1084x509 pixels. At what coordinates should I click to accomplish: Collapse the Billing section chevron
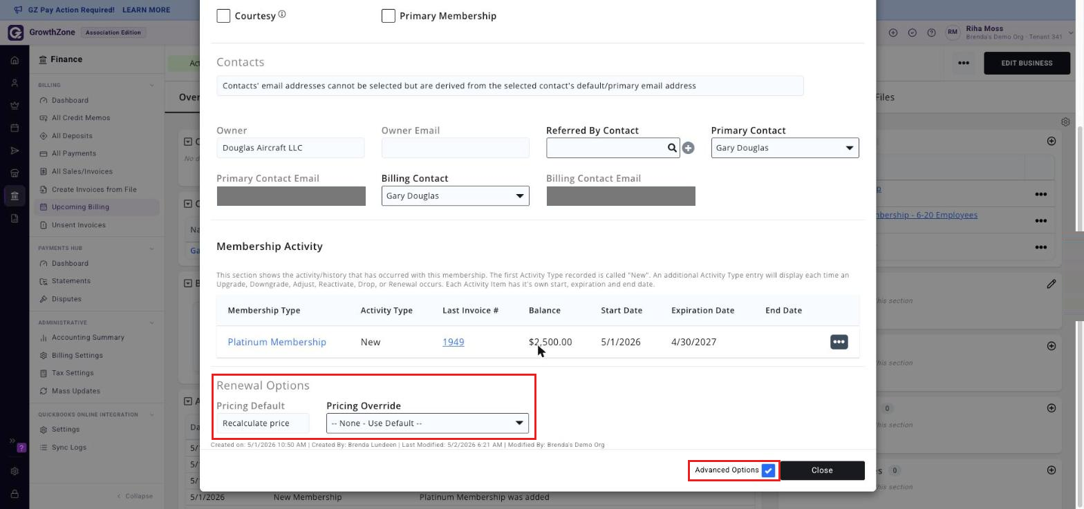coord(151,86)
